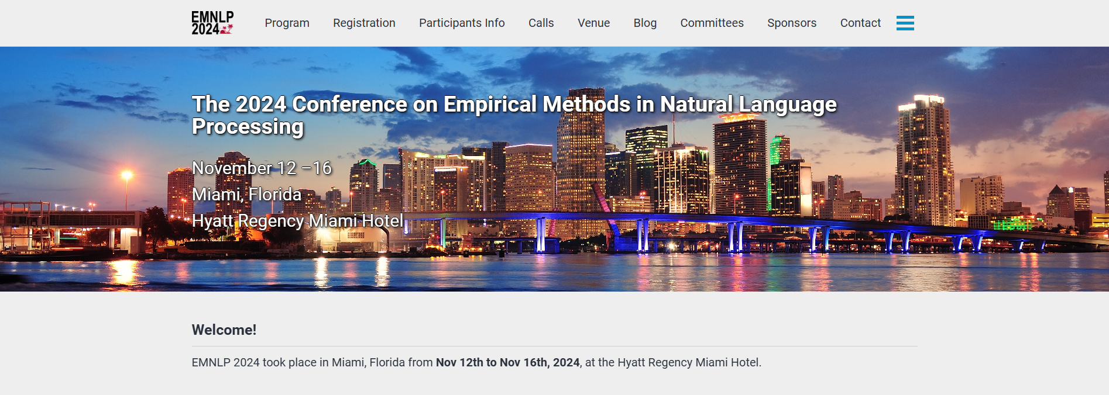This screenshot has width=1109, height=395.
Task: Expand the Participants Info menu
Action: coord(462,23)
